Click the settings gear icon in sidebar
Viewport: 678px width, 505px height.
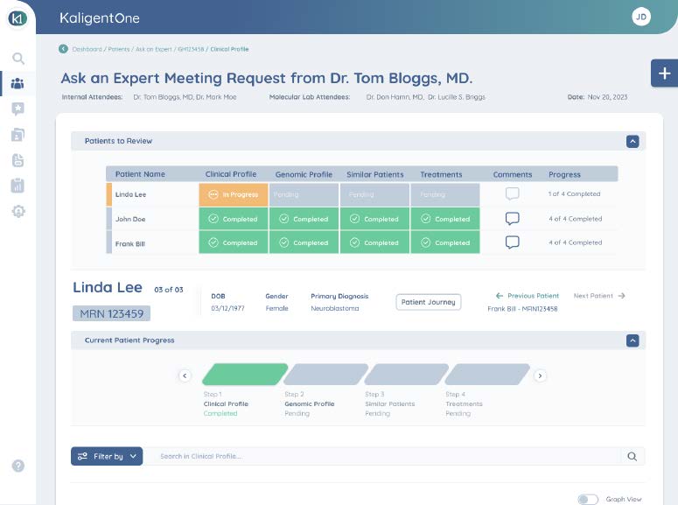[x=17, y=211]
